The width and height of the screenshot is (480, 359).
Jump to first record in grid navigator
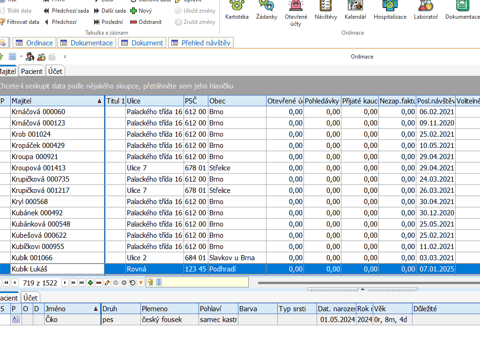(6, 283)
